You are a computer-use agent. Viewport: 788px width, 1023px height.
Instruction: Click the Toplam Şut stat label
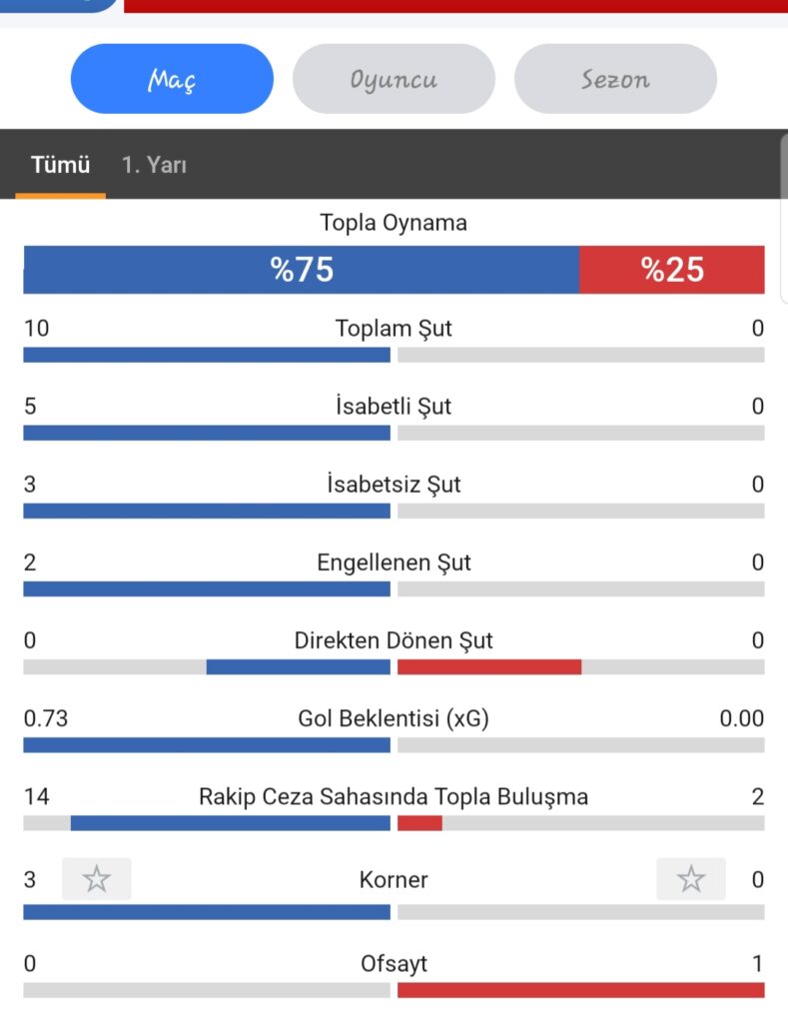[394, 328]
